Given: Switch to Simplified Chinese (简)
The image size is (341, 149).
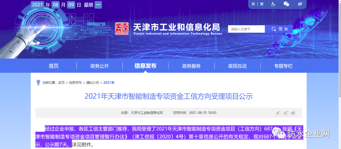Looking at the screenshot, I should pyautogui.click(x=253, y=4).
